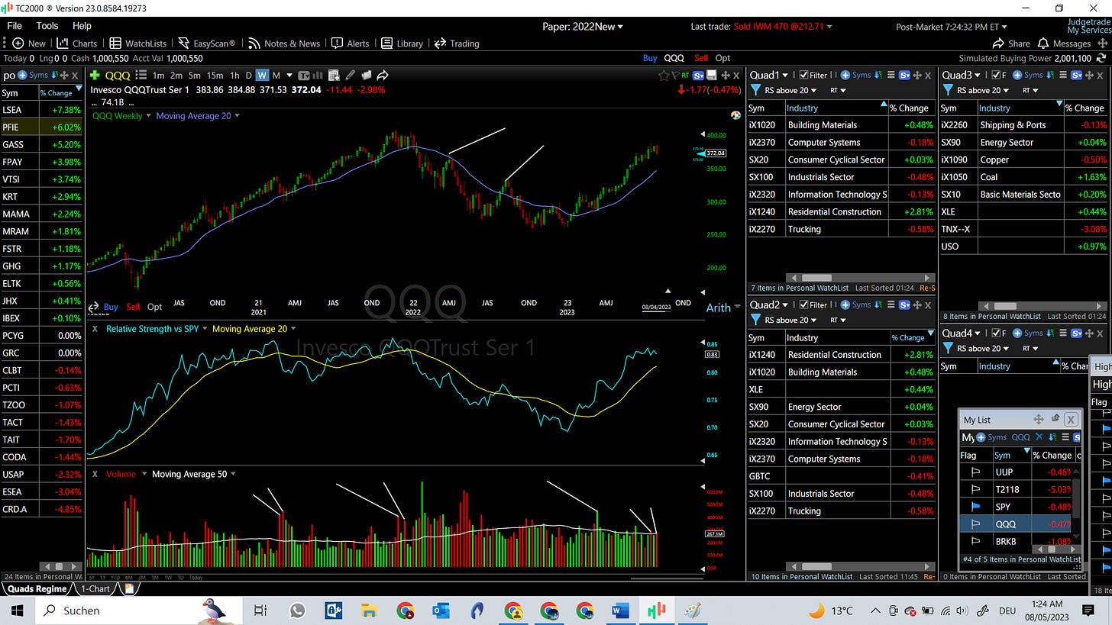This screenshot has width=1112, height=625.
Task: Open the Trading toolbar button
Action: coord(457,43)
